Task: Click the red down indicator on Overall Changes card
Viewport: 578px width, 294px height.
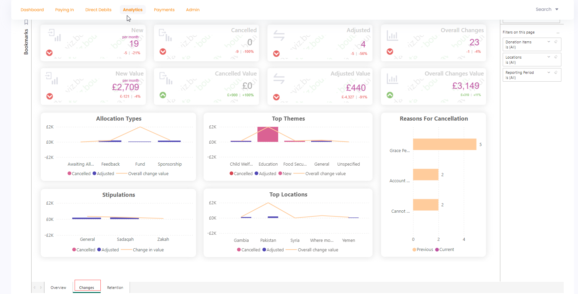Action: pos(390,51)
